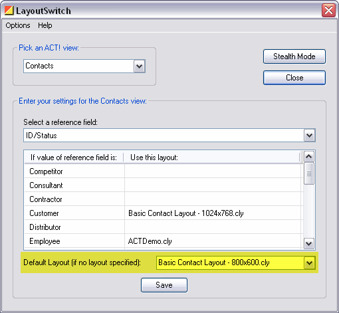Click the list scroll up arrow

click(309, 157)
